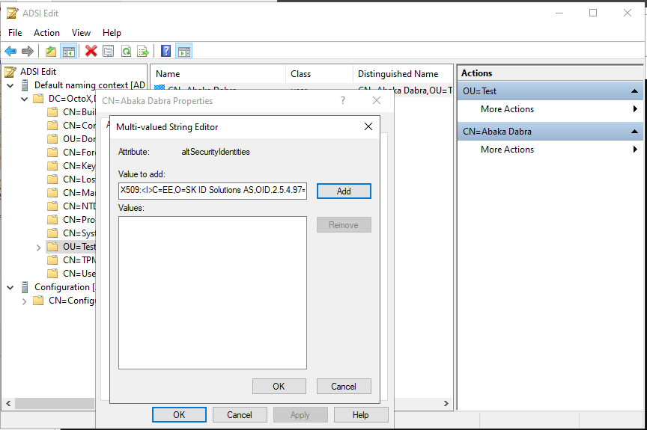Image resolution: width=647 pixels, height=430 pixels.
Task: Open the Action menu
Action: coord(46,33)
